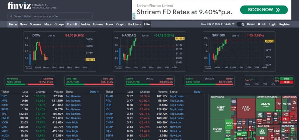Open the SMLR ticker link
The height and width of the screenshot is (140, 299).
click(5, 118)
